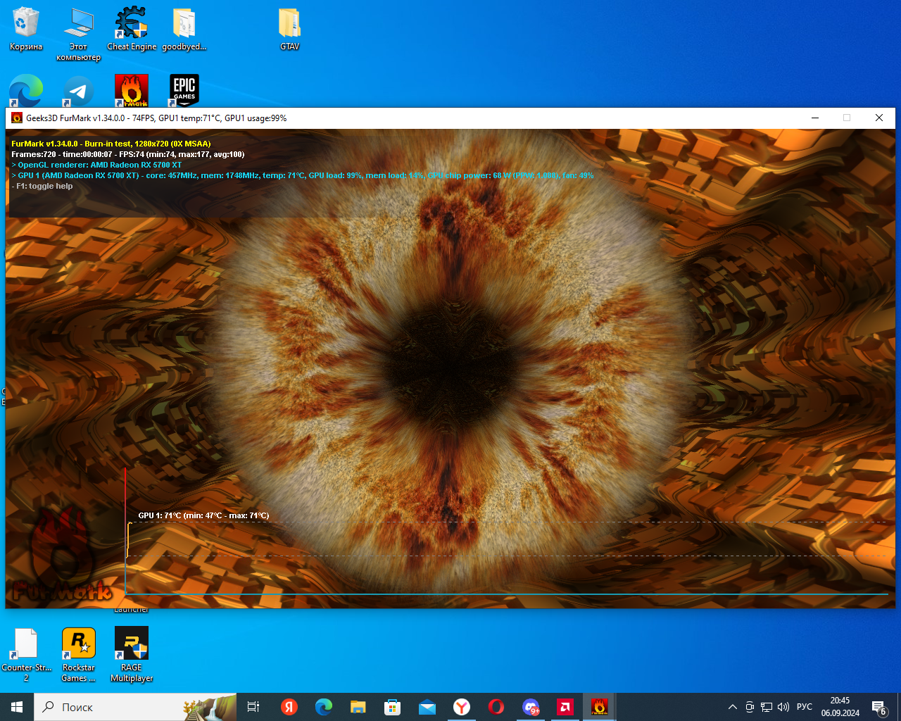The height and width of the screenshot is (721, 901).
Task: Select the GTAV folder on desktop
Action: (289, 28)
